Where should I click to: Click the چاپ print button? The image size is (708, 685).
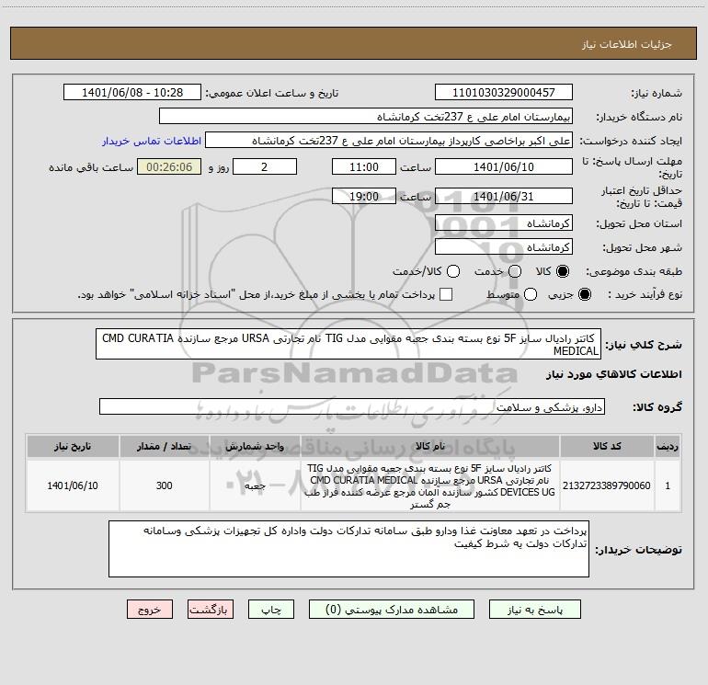coord(271,610)
